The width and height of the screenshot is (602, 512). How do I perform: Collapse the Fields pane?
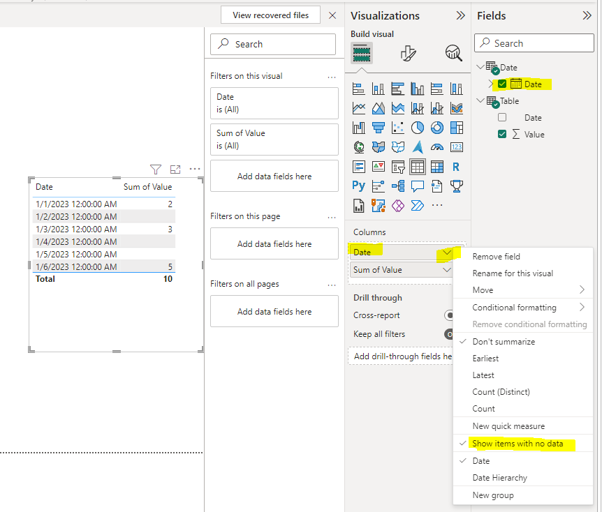(587, 15)
